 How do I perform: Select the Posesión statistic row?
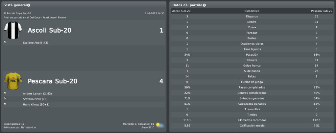(252, 55)
